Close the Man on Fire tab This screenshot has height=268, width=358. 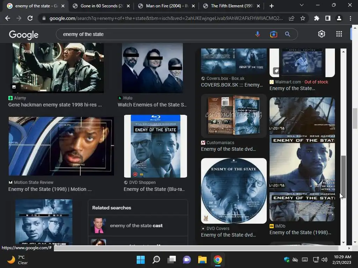click(x=193, y=6)
